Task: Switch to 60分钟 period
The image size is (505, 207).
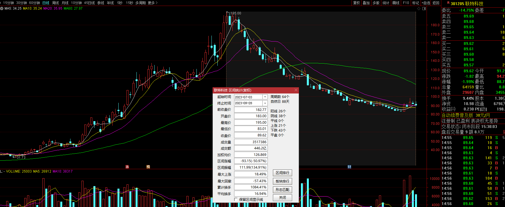Action: point(35,3)
